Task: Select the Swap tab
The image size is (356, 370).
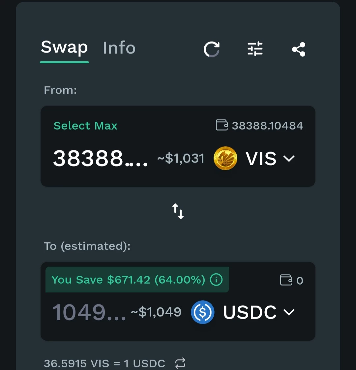Action: 64,48
